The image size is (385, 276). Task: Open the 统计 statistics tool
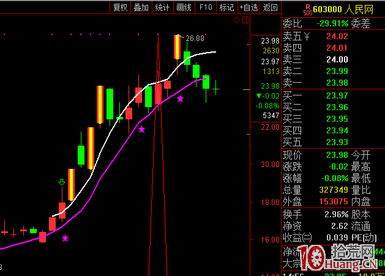[x=163, y=7]
